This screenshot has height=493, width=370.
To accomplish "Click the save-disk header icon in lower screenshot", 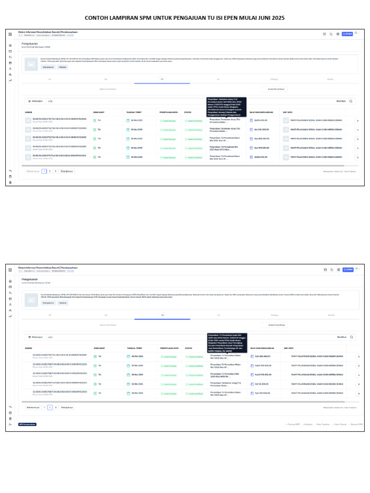I will [x=325, y=270].
